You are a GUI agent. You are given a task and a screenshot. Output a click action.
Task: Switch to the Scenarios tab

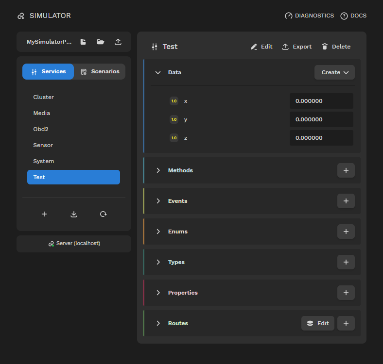[x=100, y=71]
